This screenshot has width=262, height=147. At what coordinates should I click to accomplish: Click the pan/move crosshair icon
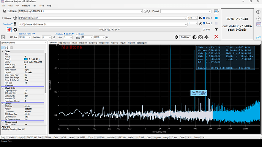point(206,37)
